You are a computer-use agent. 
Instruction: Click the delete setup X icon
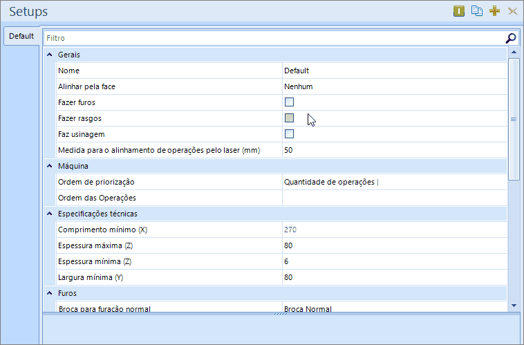[512, 11]
